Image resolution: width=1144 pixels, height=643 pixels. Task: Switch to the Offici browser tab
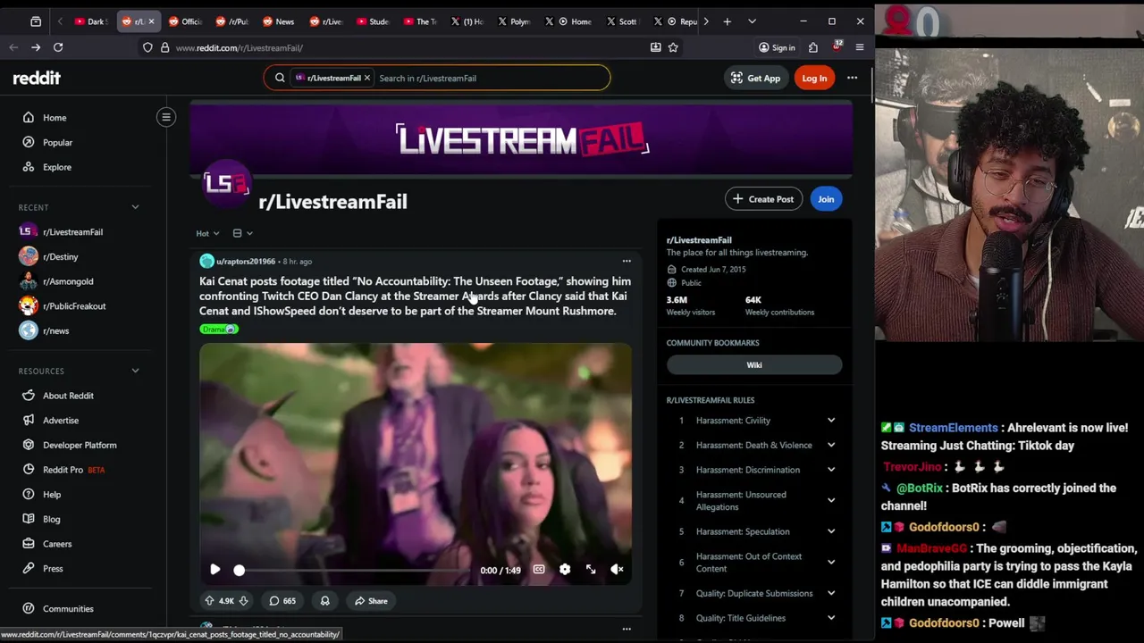coord(186,21)
